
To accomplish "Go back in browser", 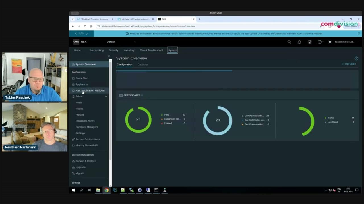I will pos(73,26).
